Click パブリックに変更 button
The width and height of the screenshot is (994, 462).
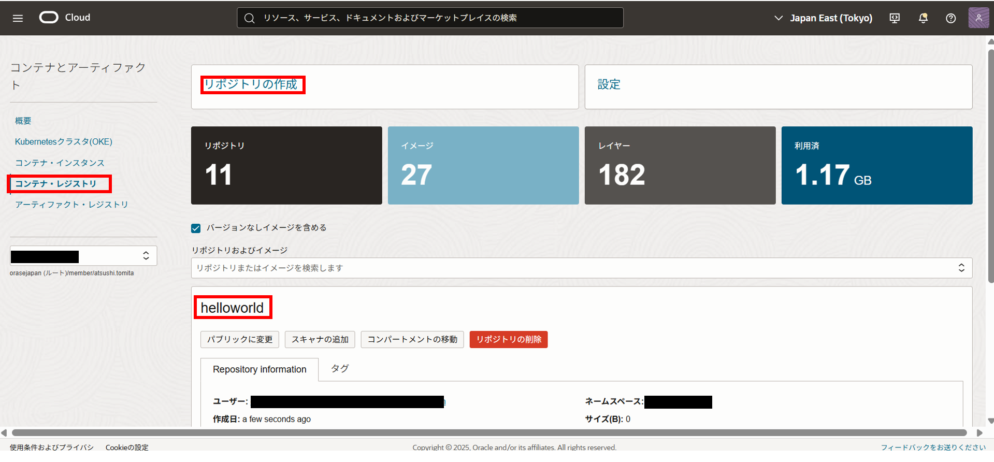[x=240, y=339]
